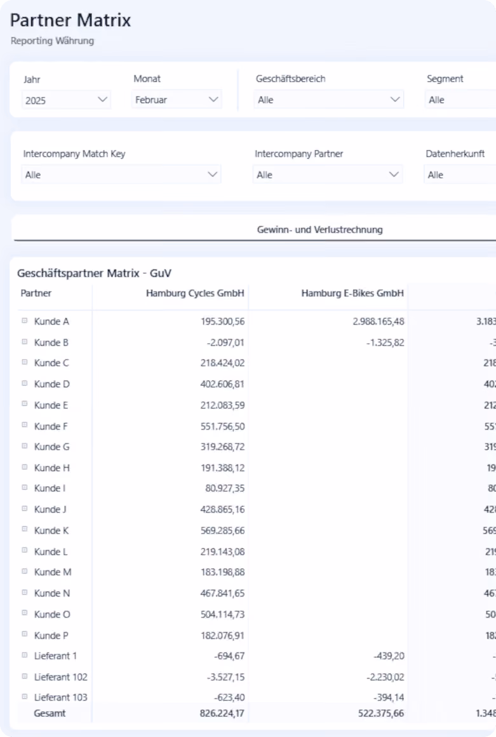Expand the Kunde L row

[x=24, y=551]
